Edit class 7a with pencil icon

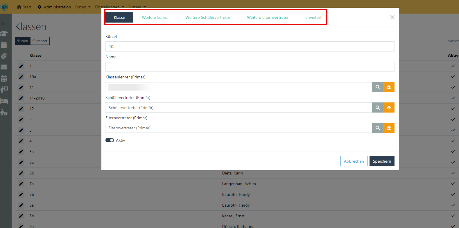pos(21,184)
